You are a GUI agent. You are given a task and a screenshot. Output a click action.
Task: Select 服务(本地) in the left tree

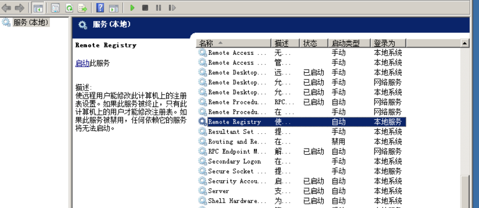coord(31,23)
